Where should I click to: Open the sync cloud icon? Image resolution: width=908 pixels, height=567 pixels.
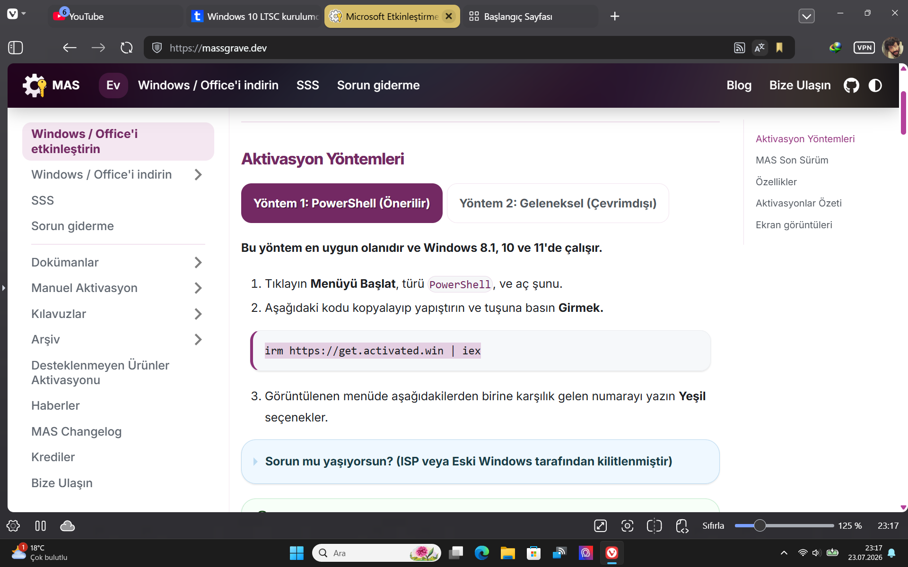click(67, 526)
